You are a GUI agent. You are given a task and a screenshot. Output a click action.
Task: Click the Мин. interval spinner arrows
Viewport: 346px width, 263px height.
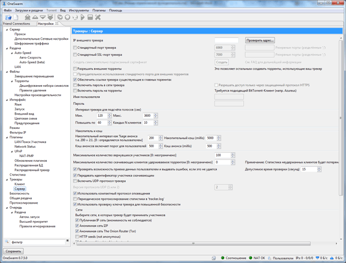pos(110,116)
